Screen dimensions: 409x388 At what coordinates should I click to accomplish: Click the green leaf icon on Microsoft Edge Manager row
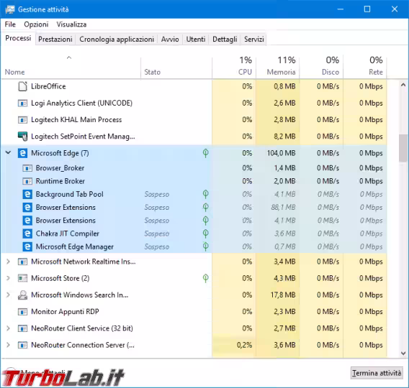tap(205, 246)
